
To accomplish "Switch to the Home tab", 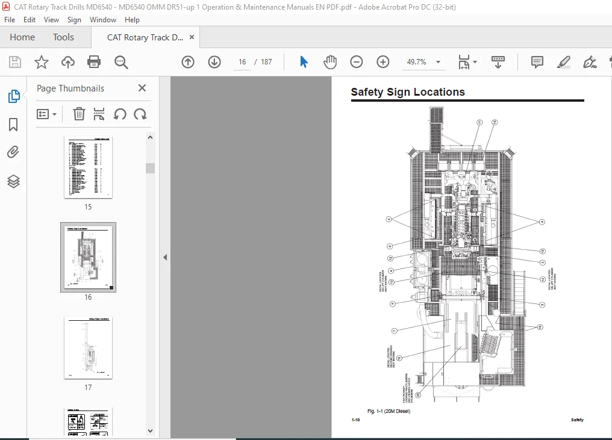I will tap(22, 37).
